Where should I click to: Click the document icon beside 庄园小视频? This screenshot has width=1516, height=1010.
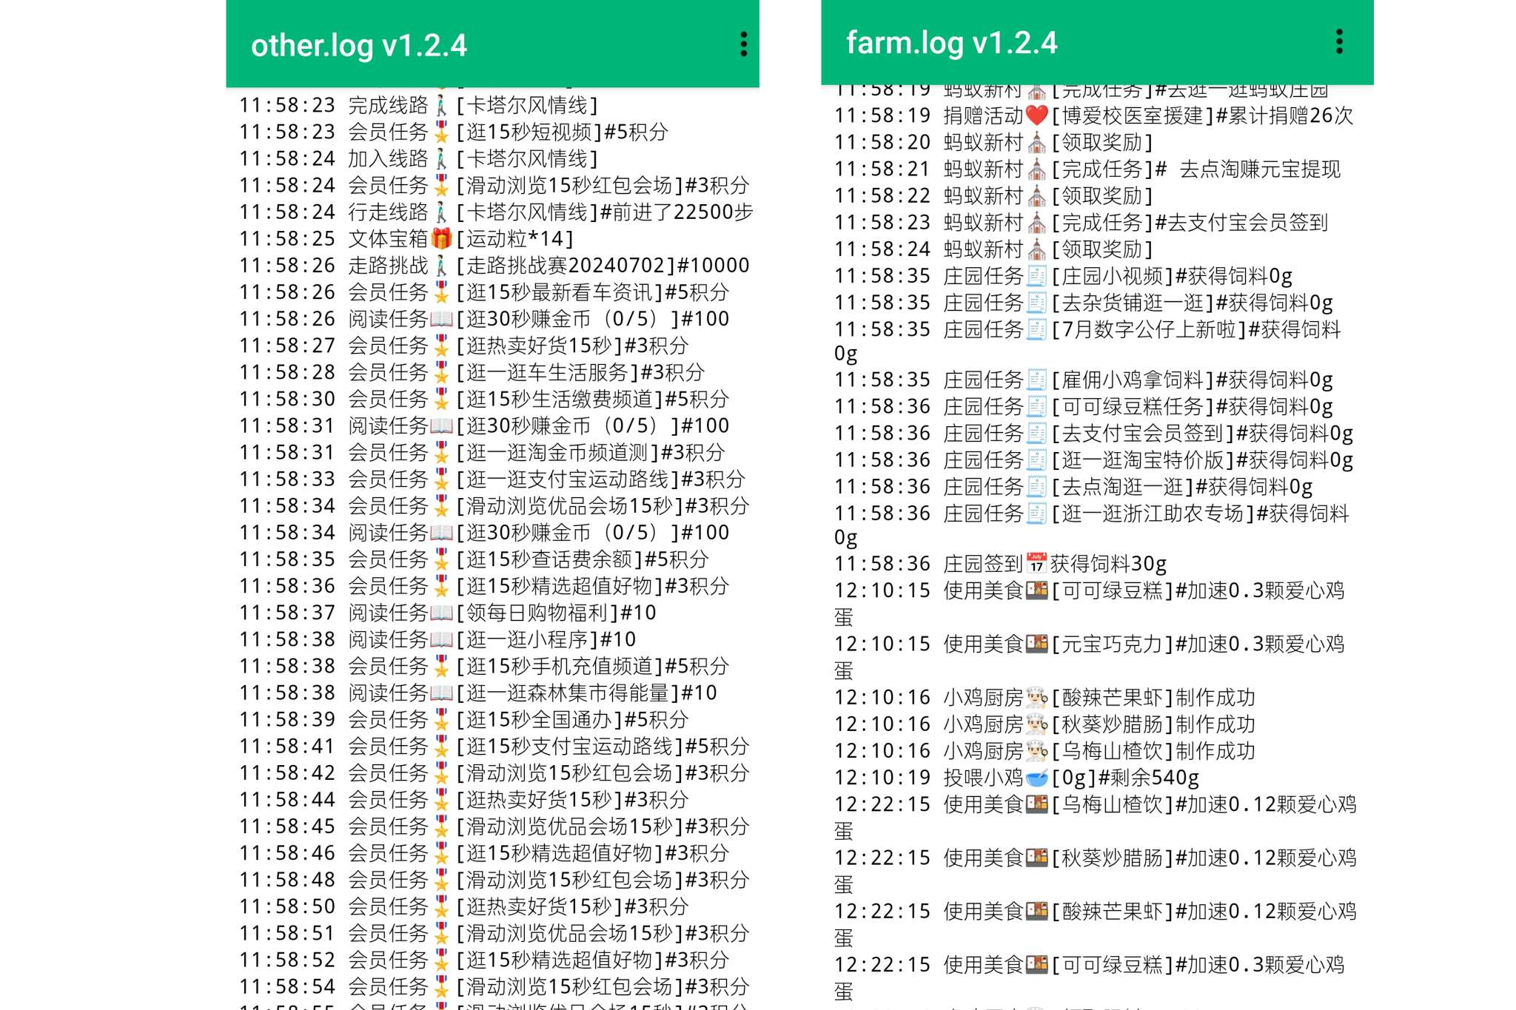click(1037, 276)
